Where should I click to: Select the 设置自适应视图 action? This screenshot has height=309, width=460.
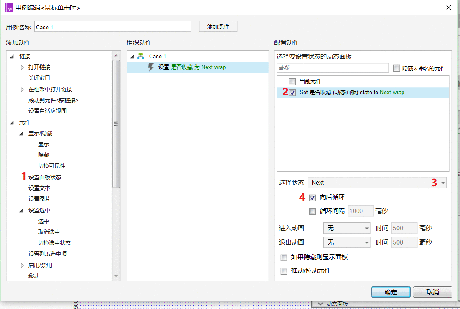[x=47, y=111]
